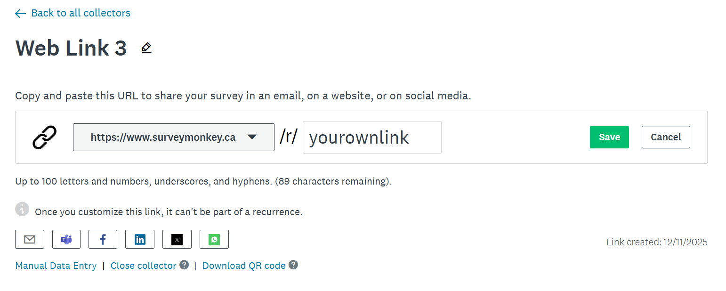This screenshot has width=726, height=291.
Task: Click the pencil icon to rename Web Link 3
Action: point(146,48)
